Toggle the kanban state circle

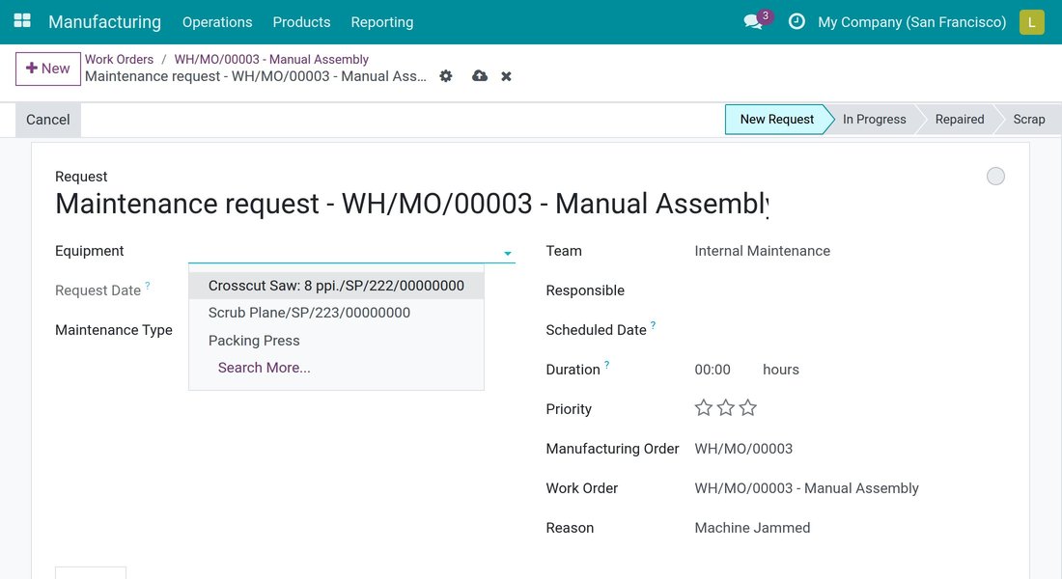[995, 176]
